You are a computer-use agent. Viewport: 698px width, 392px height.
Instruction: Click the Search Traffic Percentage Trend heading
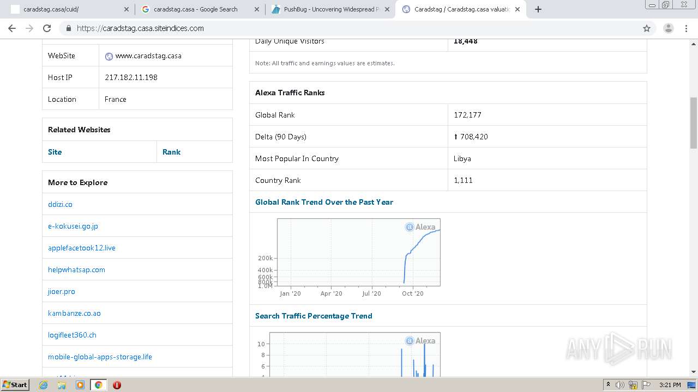pos(314,316)
